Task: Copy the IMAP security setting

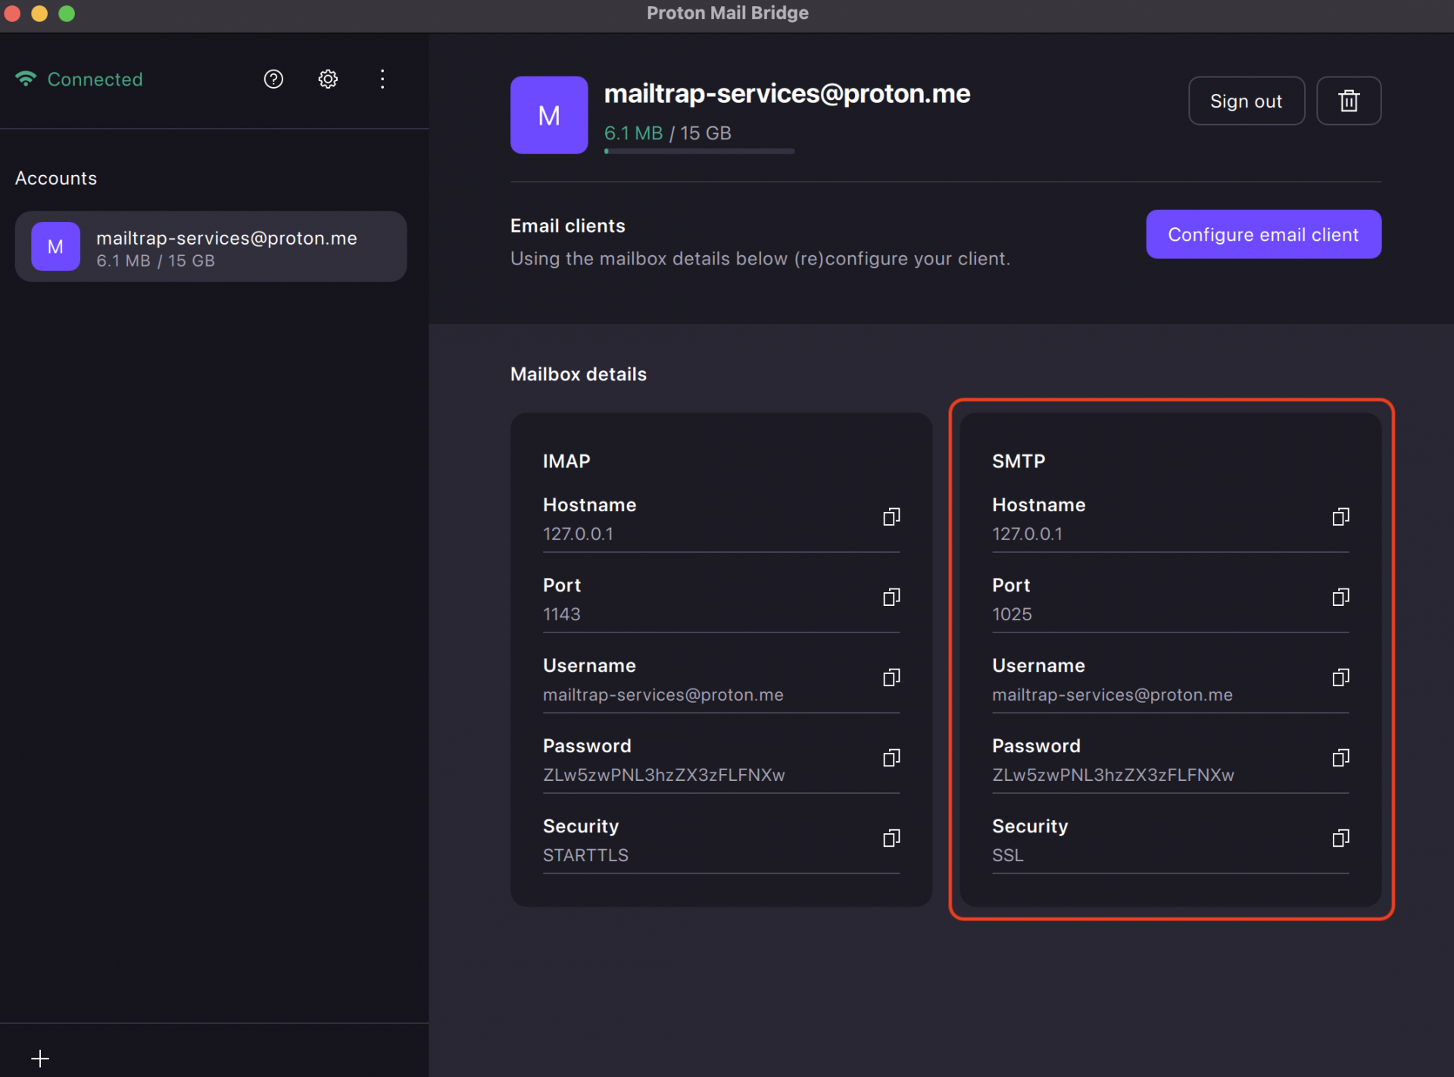Action: pyautogui.click(x=891, y=838)
